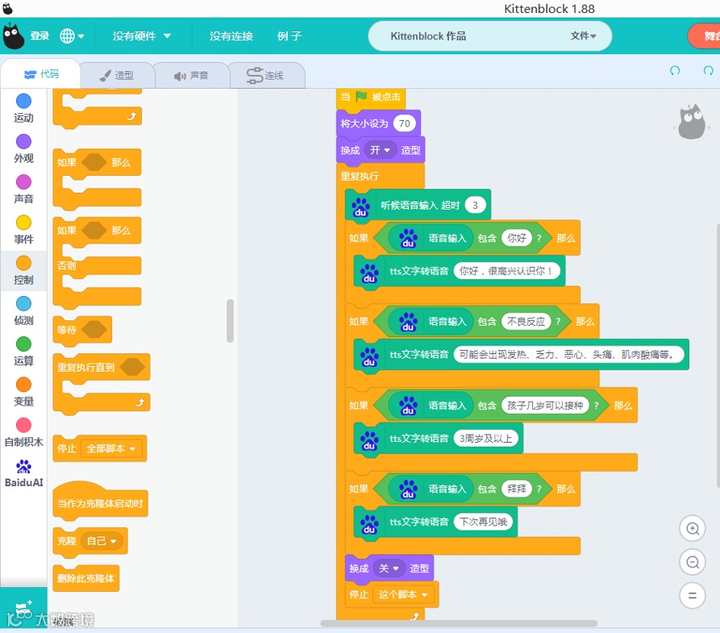The height and width of the screenshot is (633, 720).
Task: Select the 侦测 sensing category
Action: [23, 311]
